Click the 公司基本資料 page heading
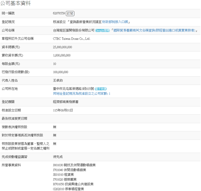 [15, 3]
